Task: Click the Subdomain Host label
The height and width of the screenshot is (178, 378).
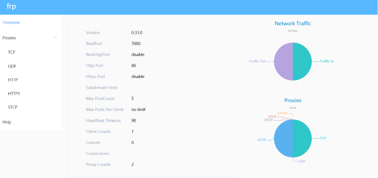Action: pyautogui.click(x=102, y=87)
